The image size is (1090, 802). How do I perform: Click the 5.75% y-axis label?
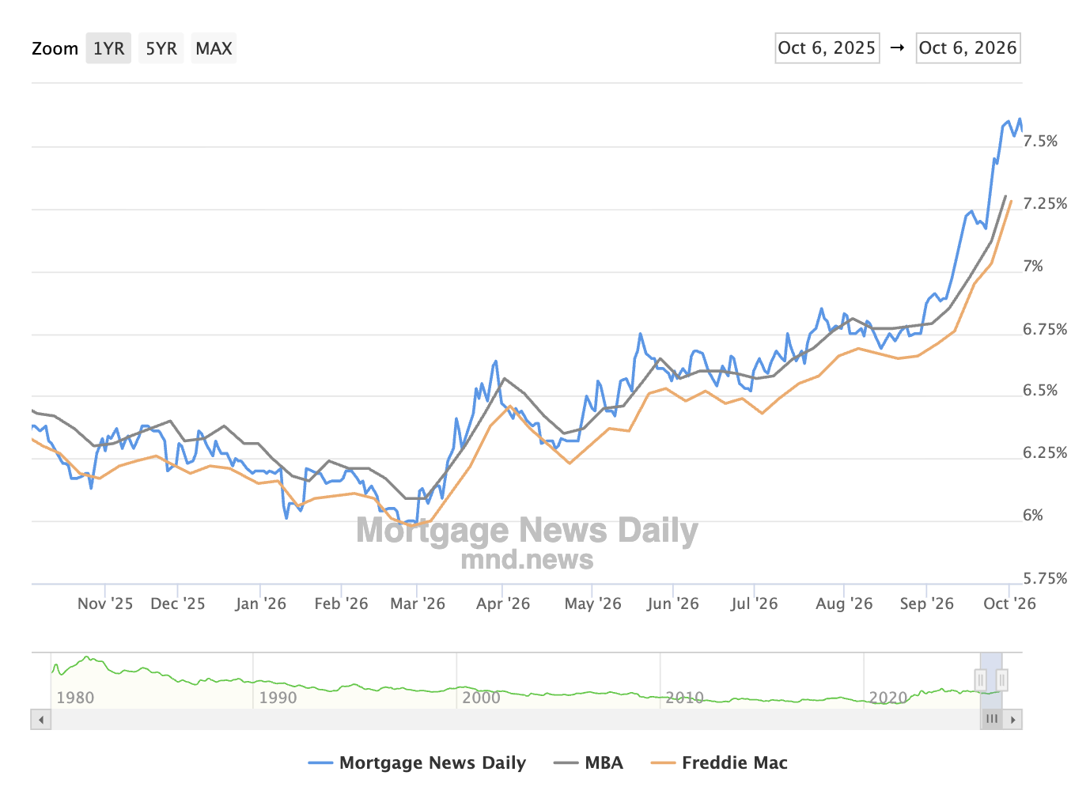coord(1045,578)
